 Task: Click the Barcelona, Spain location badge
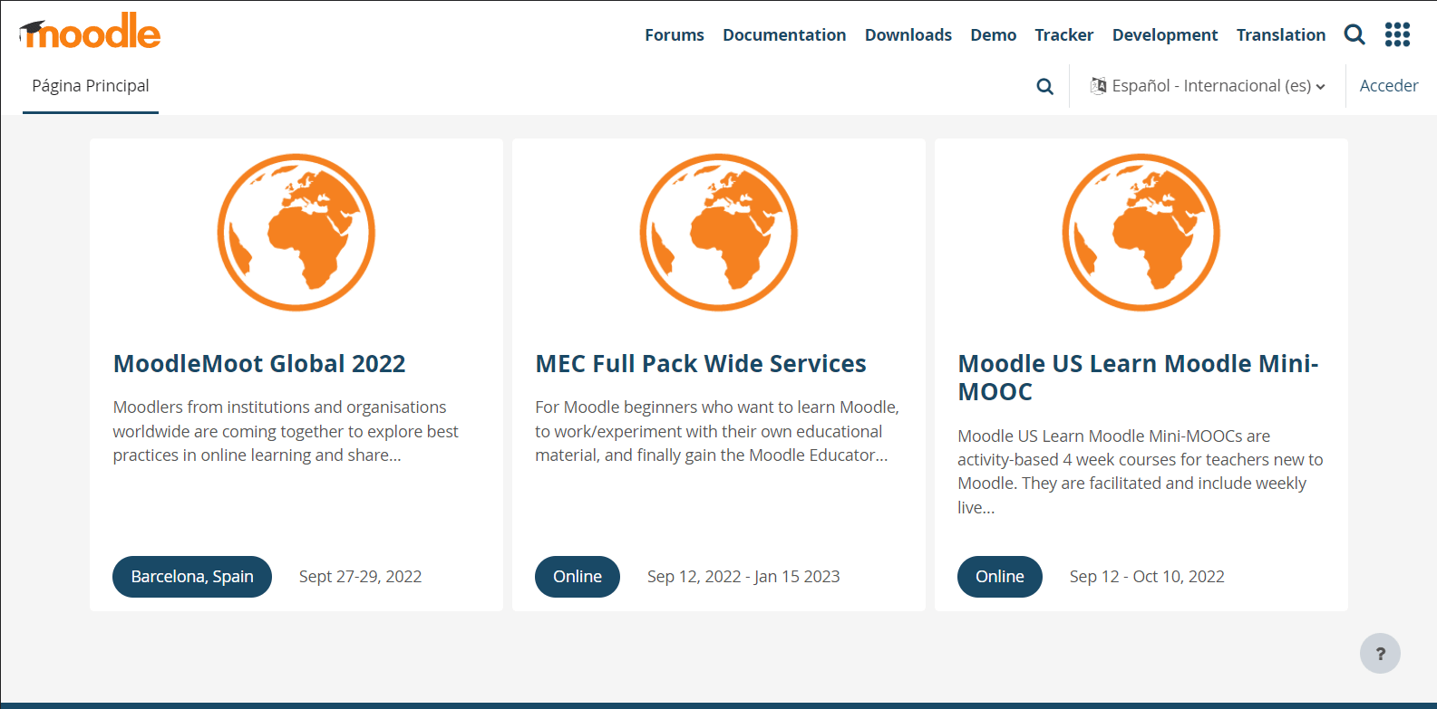(x=192, y=577)
